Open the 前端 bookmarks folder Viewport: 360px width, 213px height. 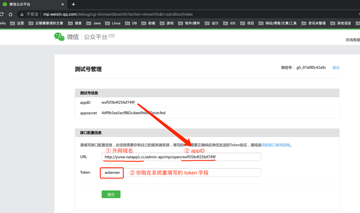148,23
